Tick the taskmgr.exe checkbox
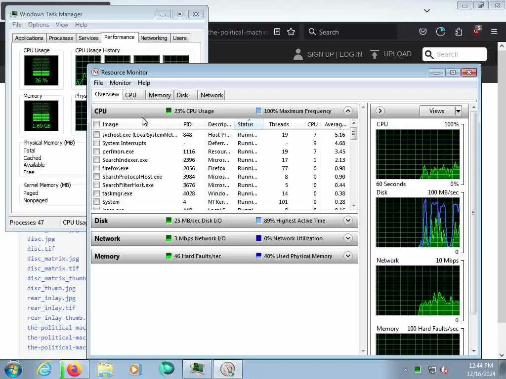The width and height of the screenshot is (506, 379). pos(96,193)
